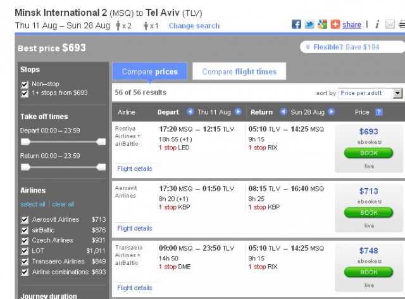
Task: Go to next return date arrow
Action: [331, 112]
